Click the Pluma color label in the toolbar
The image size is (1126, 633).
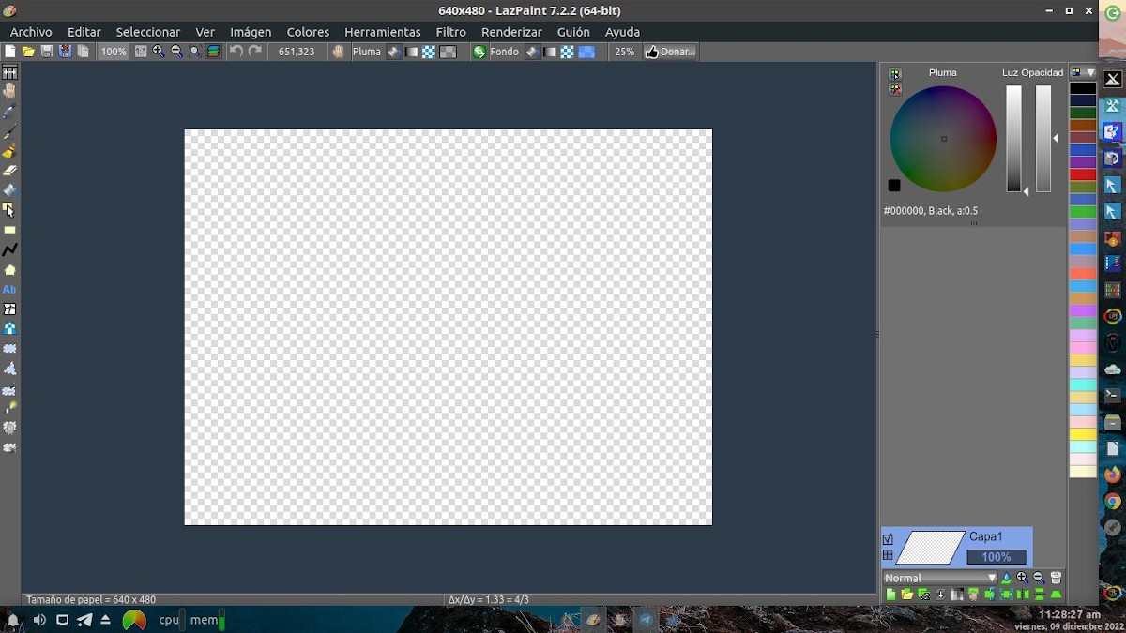(x=367, y=52)
